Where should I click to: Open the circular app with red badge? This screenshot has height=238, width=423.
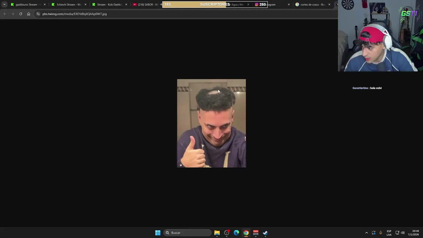click(x=227, y=233)
